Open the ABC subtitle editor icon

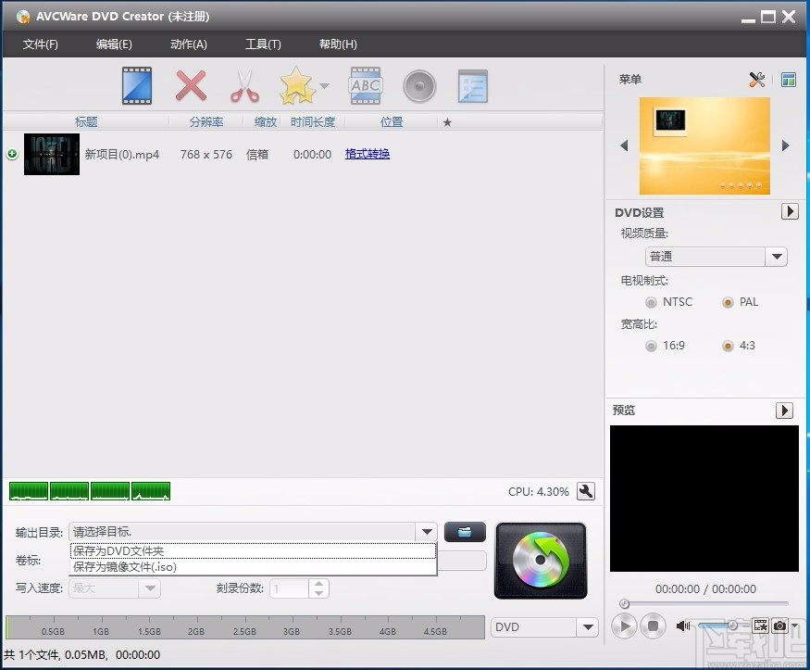365,85
